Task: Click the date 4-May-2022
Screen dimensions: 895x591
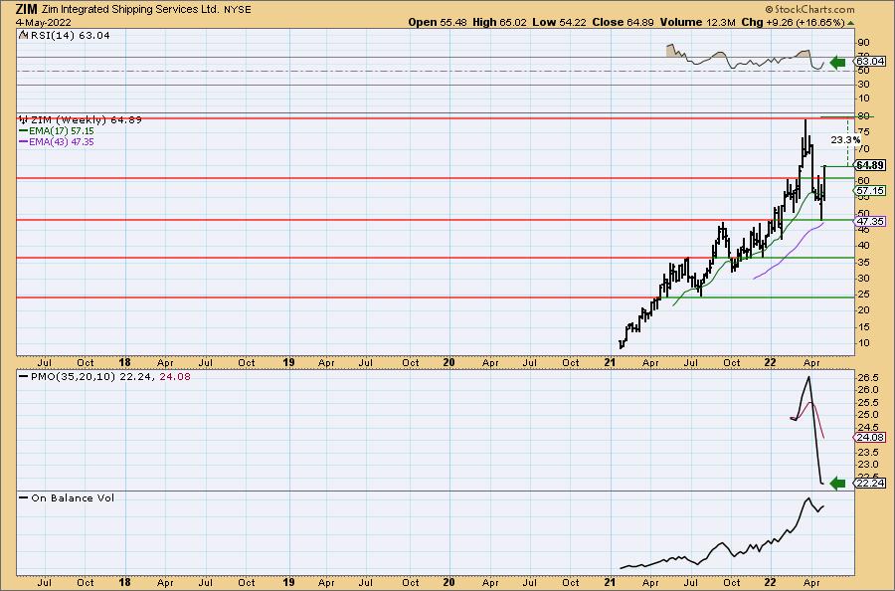Action: click(44, 23)
